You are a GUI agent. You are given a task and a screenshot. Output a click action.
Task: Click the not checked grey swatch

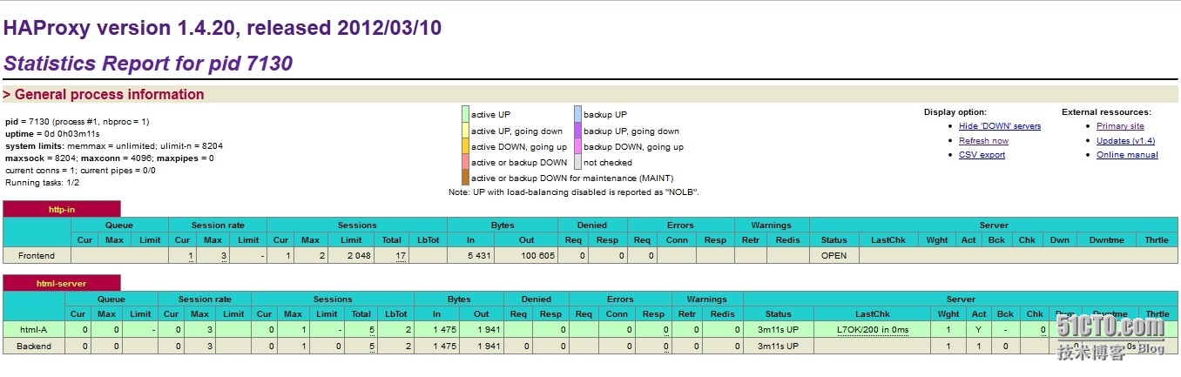tap(577, 162)
